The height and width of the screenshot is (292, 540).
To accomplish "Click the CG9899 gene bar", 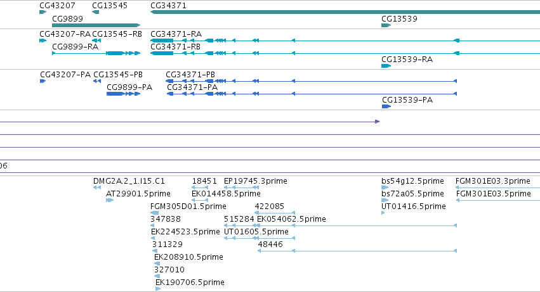I will tap(96, 25).
